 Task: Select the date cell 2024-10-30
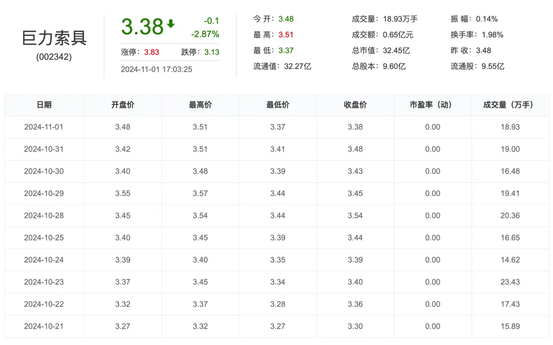point(44,171)
